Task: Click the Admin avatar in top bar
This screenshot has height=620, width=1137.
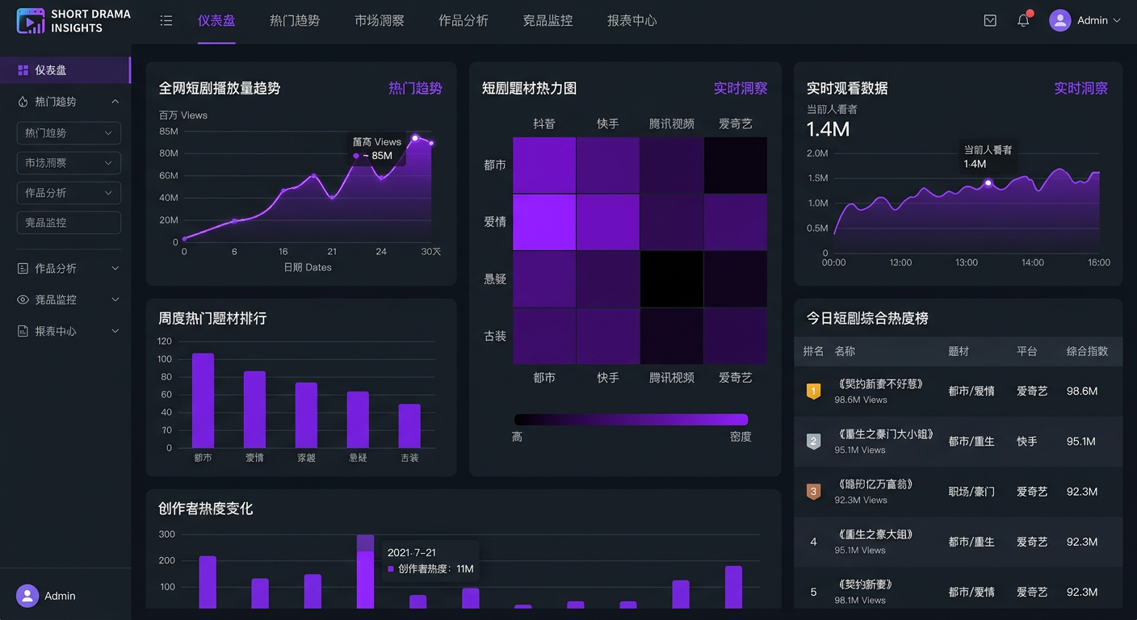Action: (1060, 20)
